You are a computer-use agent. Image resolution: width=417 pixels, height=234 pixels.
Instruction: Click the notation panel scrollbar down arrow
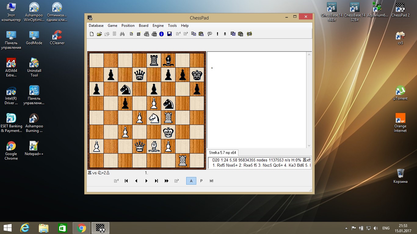309,146
